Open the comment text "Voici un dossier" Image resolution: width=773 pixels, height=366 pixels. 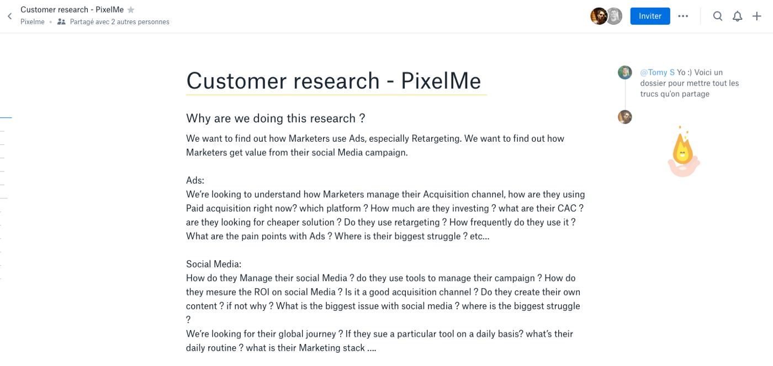tap(689, 83)
